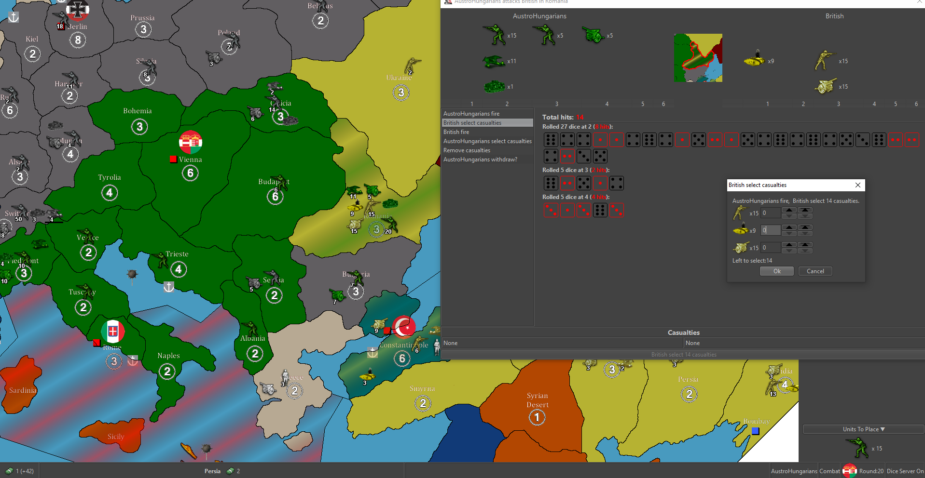Screen dimensions: 925x478
Task: Click the tank casualties number field
Action: pyautogui.click(x=770, y=230)
